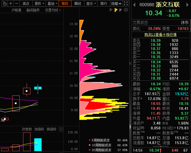This screenshot has height=153, width=191.
Task: Click the 10周期前成本 pink legend swatch
Action: [90, 145]
